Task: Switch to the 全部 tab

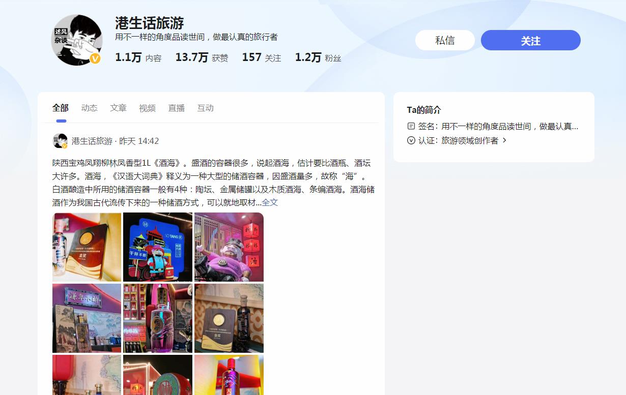Action: coord(61,108)
